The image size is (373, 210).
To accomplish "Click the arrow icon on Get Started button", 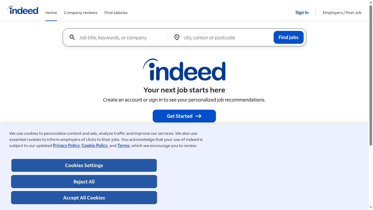I will (198, 116).
